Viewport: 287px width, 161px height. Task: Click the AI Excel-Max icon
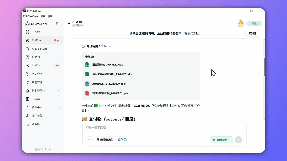[x=27, y=49]
